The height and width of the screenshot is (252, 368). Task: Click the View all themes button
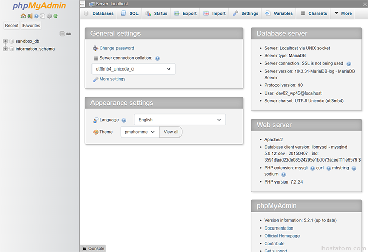pyautogui.click(x=171, y=132)
